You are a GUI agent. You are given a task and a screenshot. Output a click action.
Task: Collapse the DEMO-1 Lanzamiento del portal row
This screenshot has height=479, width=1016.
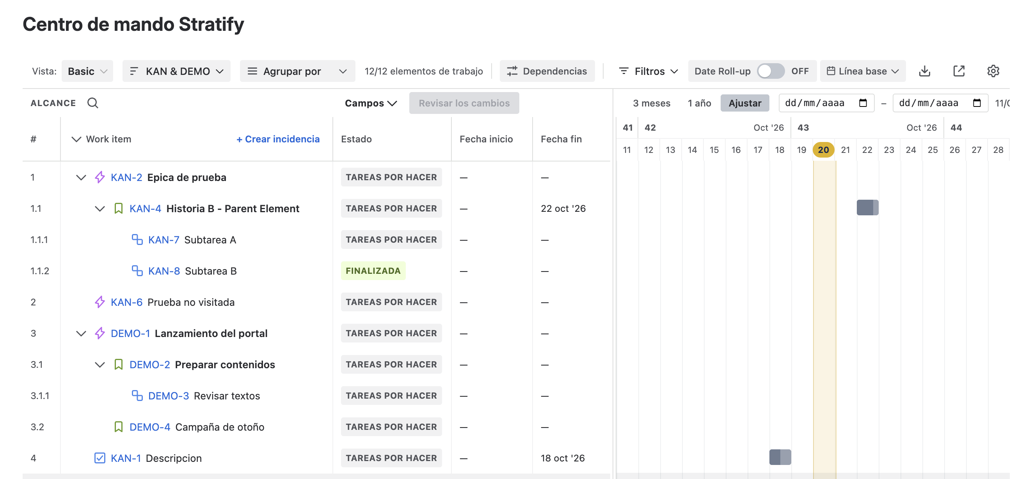pyautogui.click(x=81, y=334)
